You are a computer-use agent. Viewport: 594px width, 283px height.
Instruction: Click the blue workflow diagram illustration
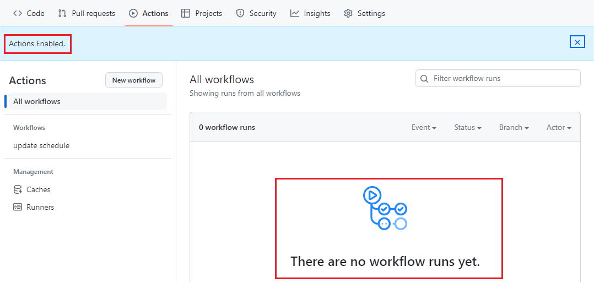click(385, 208)
